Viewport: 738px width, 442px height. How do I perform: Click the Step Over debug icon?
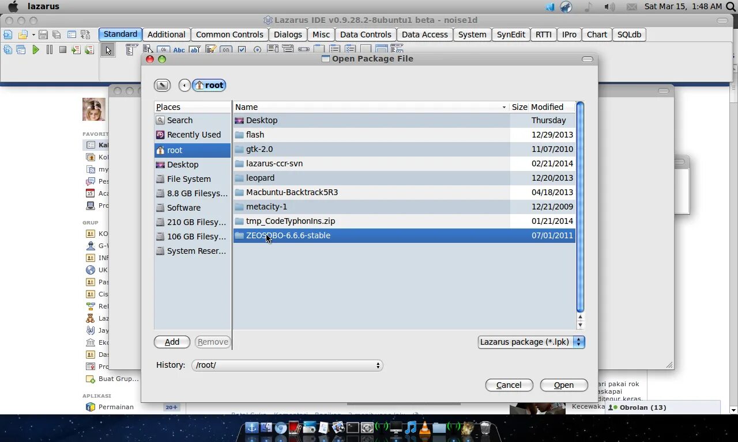pyautogui.click(x=89, y=50)
